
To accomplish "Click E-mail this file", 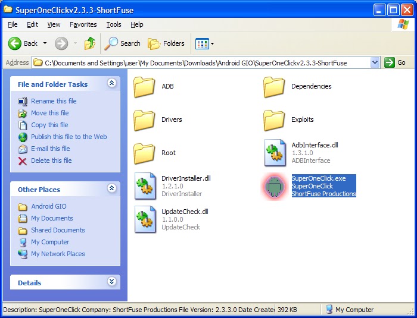I will click(x=51, y=149).
